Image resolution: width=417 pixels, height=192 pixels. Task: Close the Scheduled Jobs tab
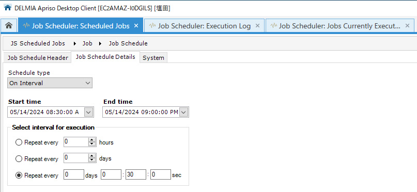(x=136, y=26)
